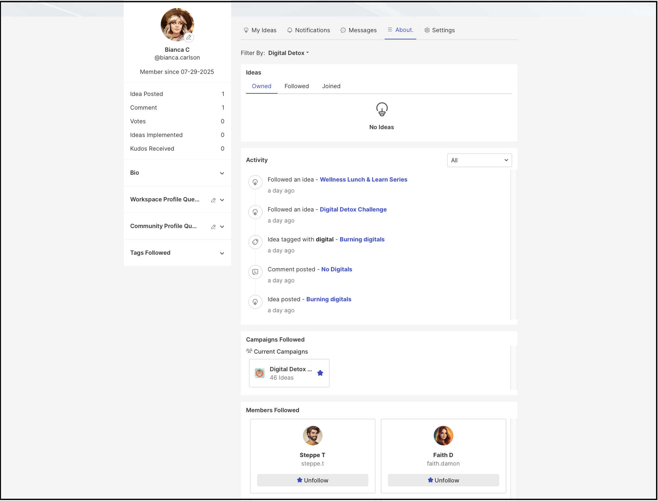Viewport: 658px width, 501px height.
Task: Click the Kudos Received stat row
Action: (177, 149)
